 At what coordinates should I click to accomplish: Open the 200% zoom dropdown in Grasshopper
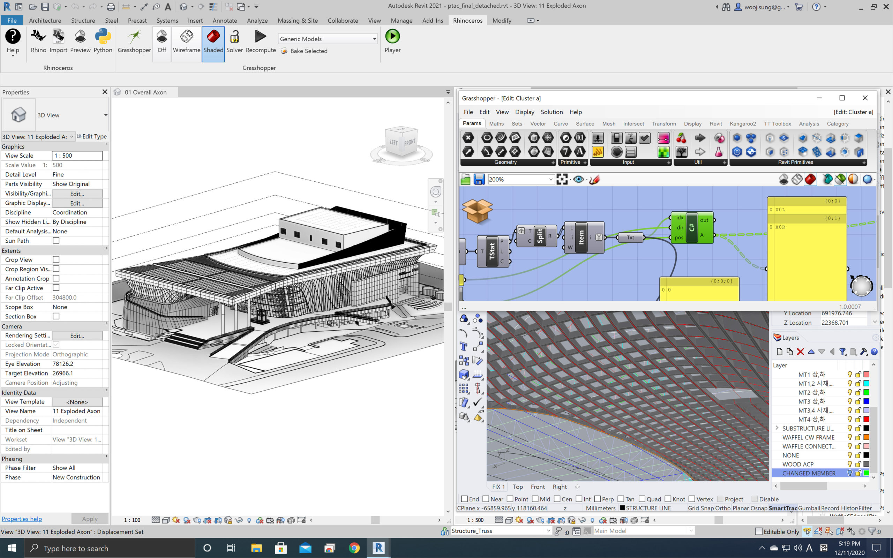pyautogui.click(x=550, y=179)
